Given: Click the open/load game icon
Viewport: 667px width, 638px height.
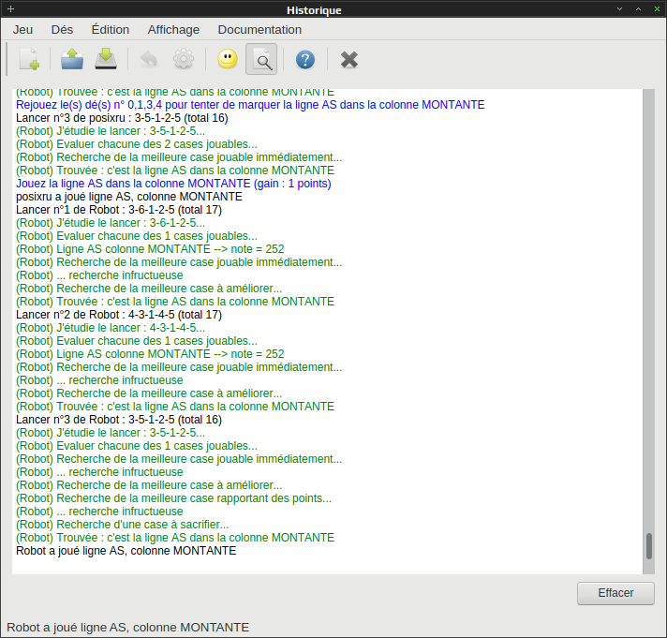Looking at the screenshot, I should click(x=72, y=59).
